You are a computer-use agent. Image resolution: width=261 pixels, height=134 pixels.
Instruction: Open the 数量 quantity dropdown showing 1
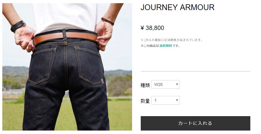(x=166, y=100)
